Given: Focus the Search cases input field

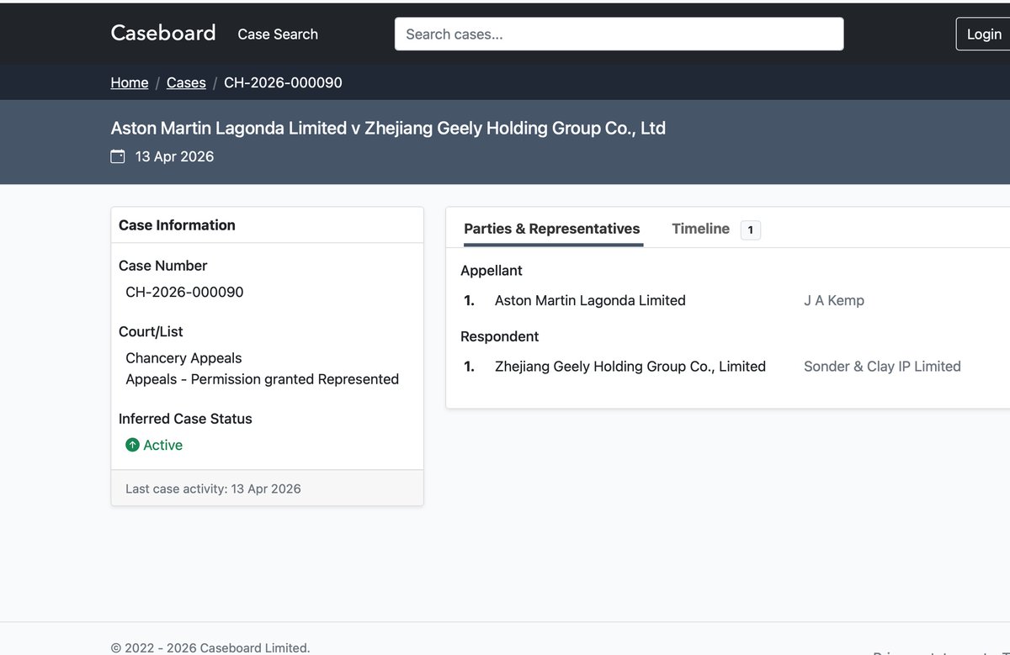Looking at the screenshot, I should click(x=619, y=34).
